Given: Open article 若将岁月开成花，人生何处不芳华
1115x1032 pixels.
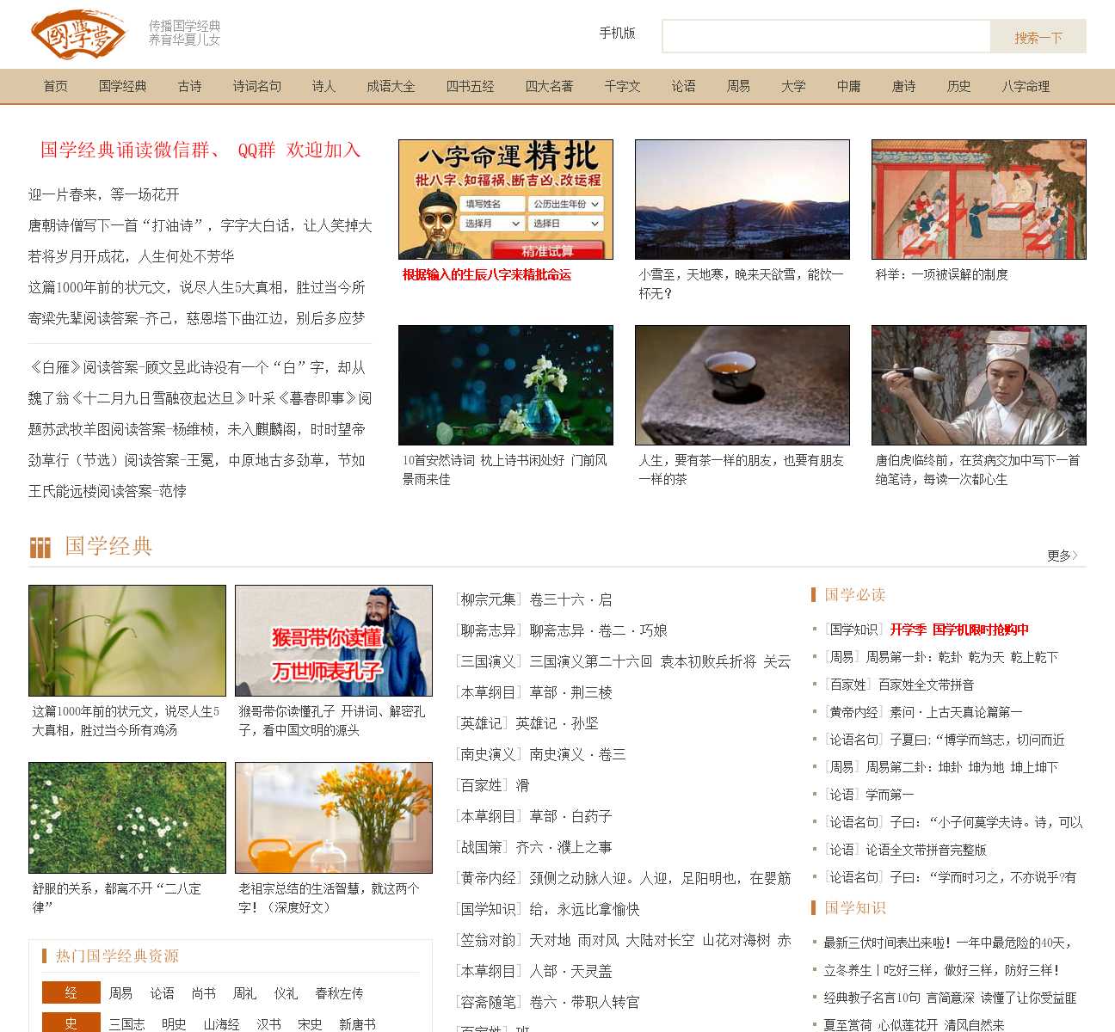Looking at the screenshot, I should click(x=131, y=256).
